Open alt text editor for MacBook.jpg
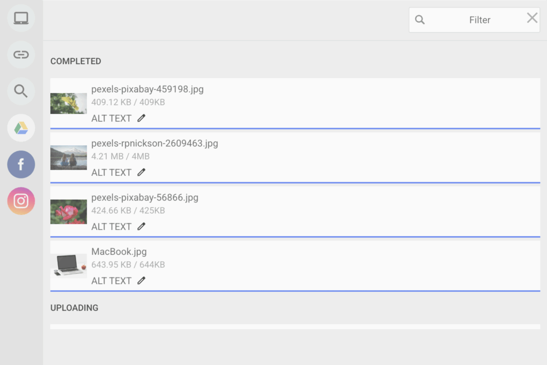The image size is (547, 365). coord(140,280)
